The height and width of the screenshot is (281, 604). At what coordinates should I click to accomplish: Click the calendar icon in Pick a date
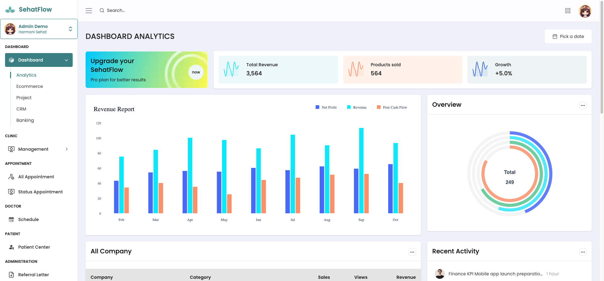tap(555, 36)
